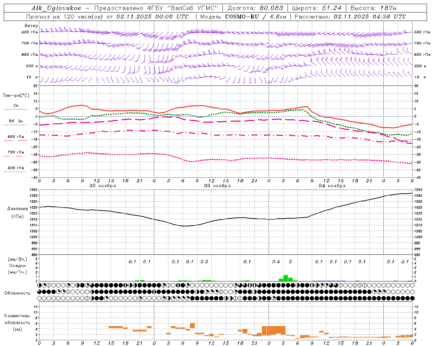The image size is (432, 346).
Task: Click the (км) unit label of convective cloudiness
Action: [17, 329]
